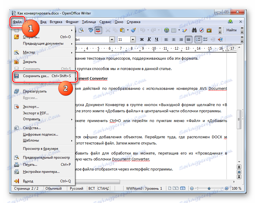This screenshot has width=256, height=203.
Task: Click the Redo arrow icon
Action: point(153,30)
